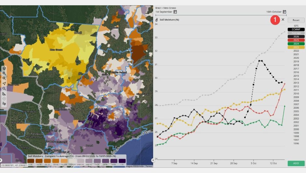Open the Termos link on the map

149,166
